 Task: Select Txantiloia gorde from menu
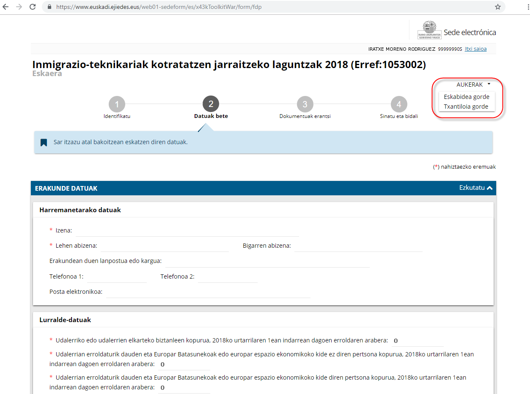(466, 107)
